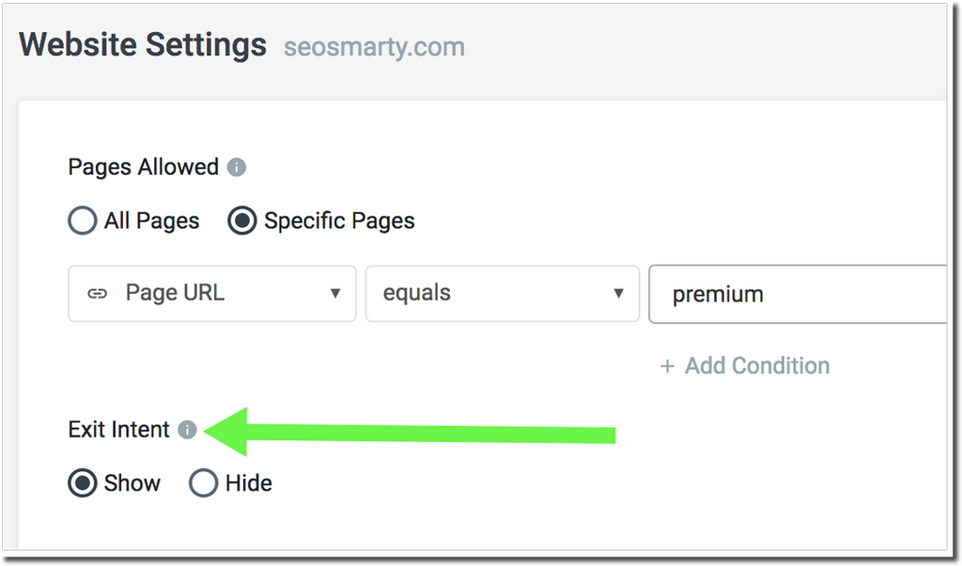
Task: Open the Page URL dropdown arrow
Action: (x=335, y=294)
